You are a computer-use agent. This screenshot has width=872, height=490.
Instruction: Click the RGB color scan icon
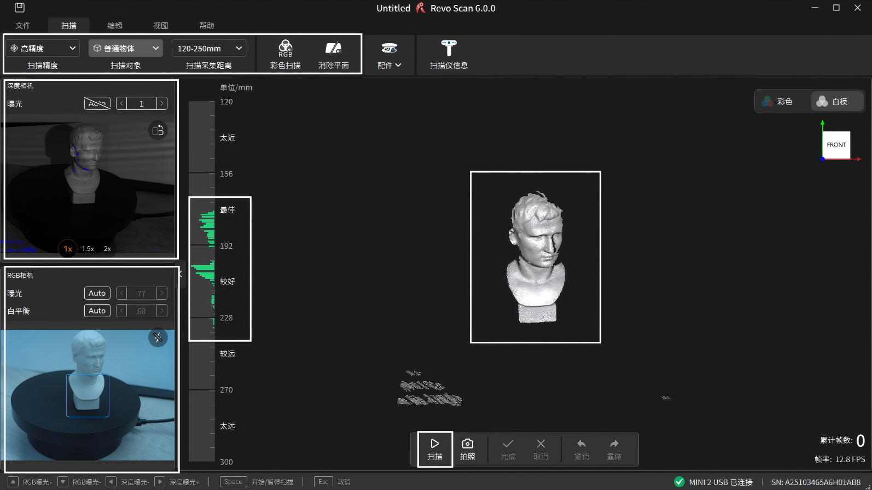(x=285, y=49)
